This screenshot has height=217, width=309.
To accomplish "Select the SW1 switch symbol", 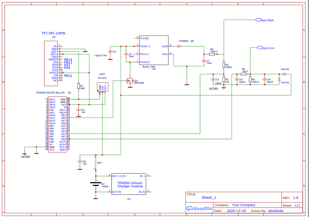I will pyautogui.click(x=96, y=163).
